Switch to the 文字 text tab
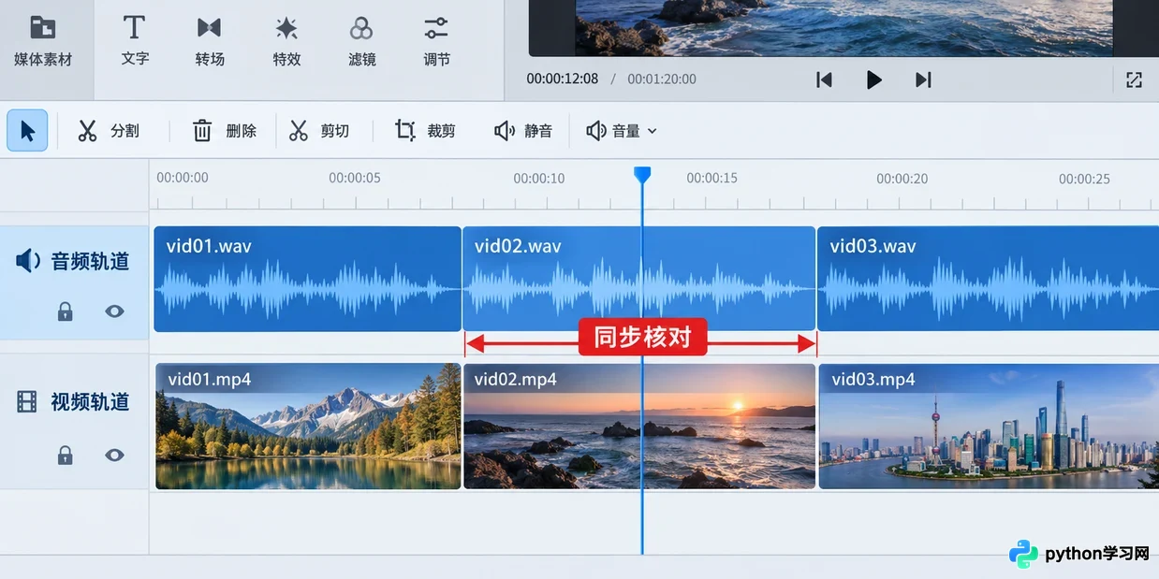Screen dimensions: 1159x579 (x=135, y=42)
